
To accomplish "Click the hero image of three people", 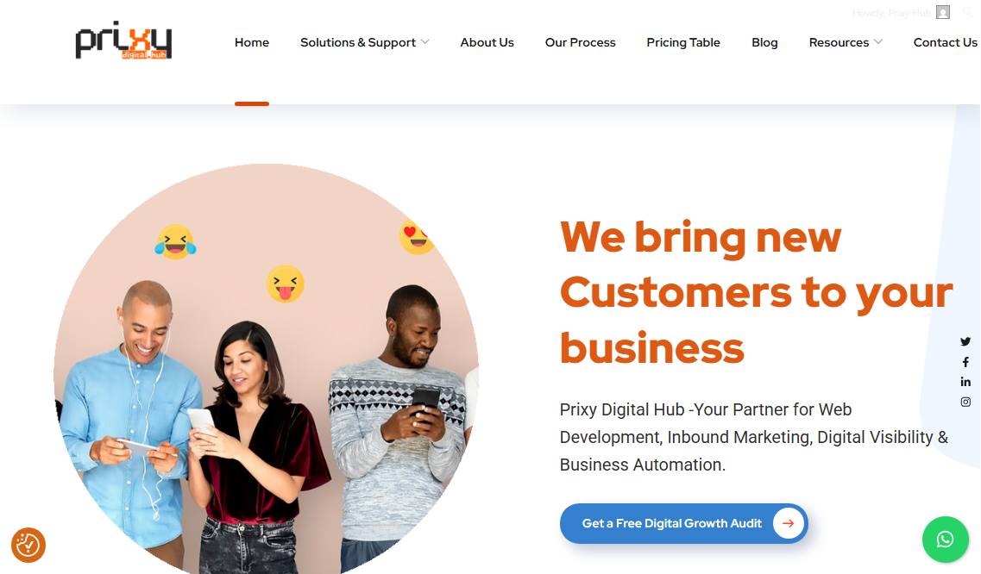I will 267,369.
